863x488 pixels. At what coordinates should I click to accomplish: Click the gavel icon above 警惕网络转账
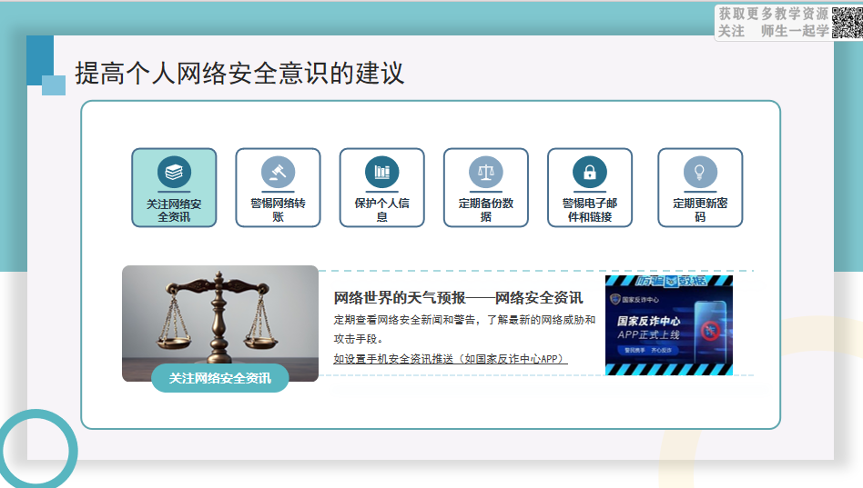[x=278, y=172]
